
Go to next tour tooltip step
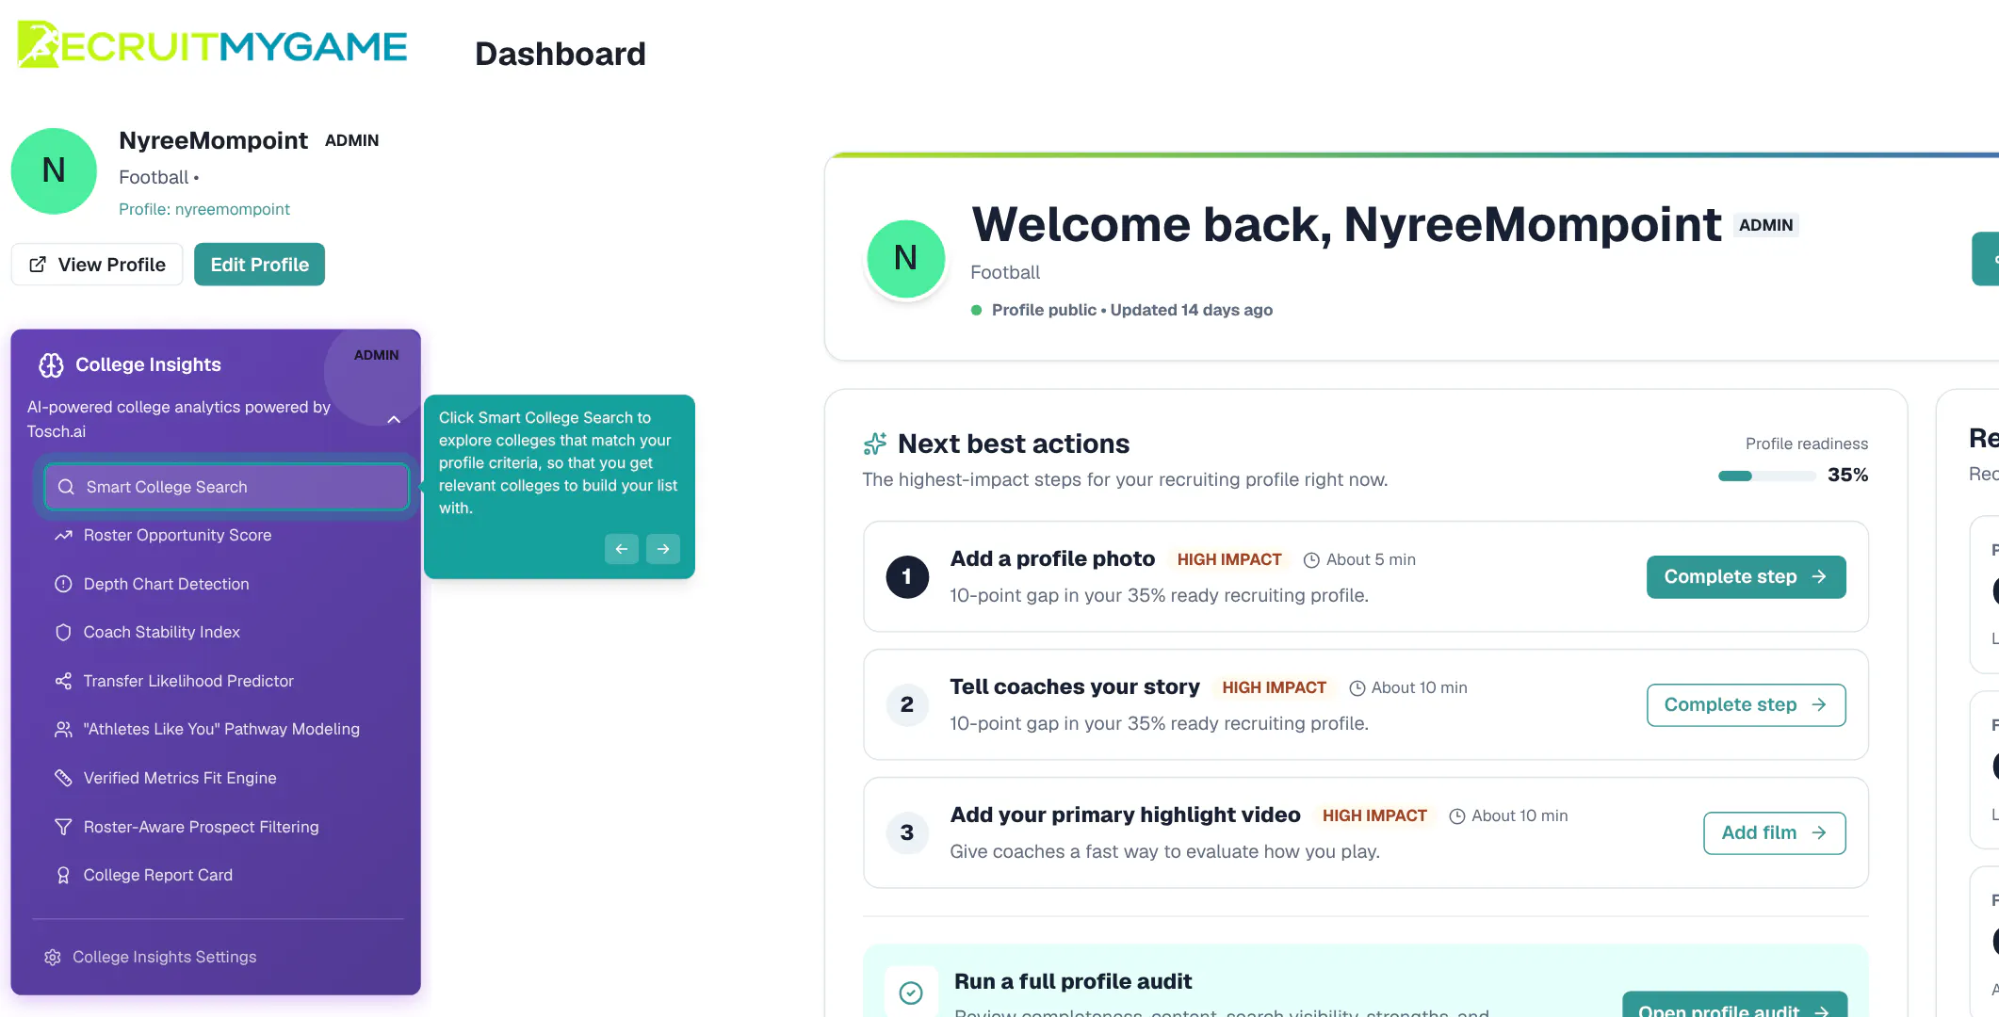click(663, 549)
